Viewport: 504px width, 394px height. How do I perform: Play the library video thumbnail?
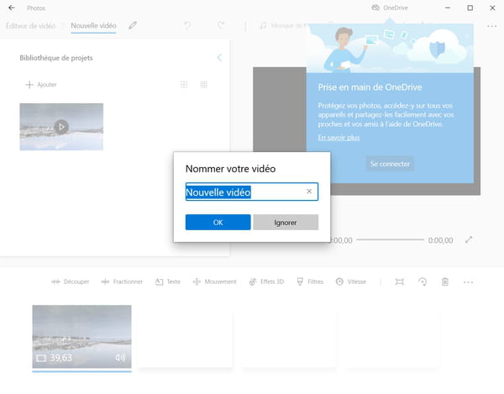click(61, 127)
